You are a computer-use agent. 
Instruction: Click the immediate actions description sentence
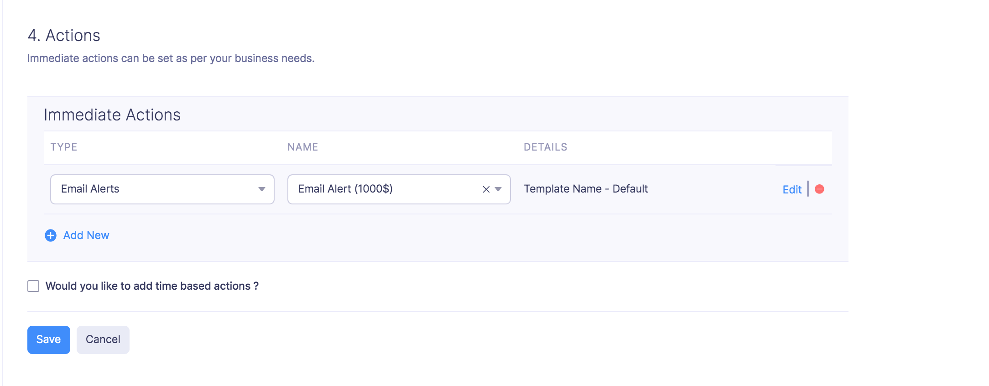pyautogui.click(x=171, y=58)
